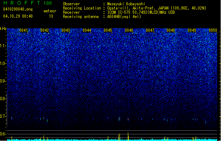Select the file name 0410290040.png

coord(18,9)
